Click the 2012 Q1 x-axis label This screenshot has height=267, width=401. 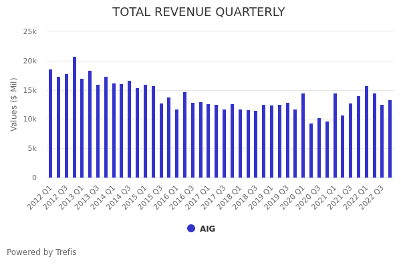41,197
